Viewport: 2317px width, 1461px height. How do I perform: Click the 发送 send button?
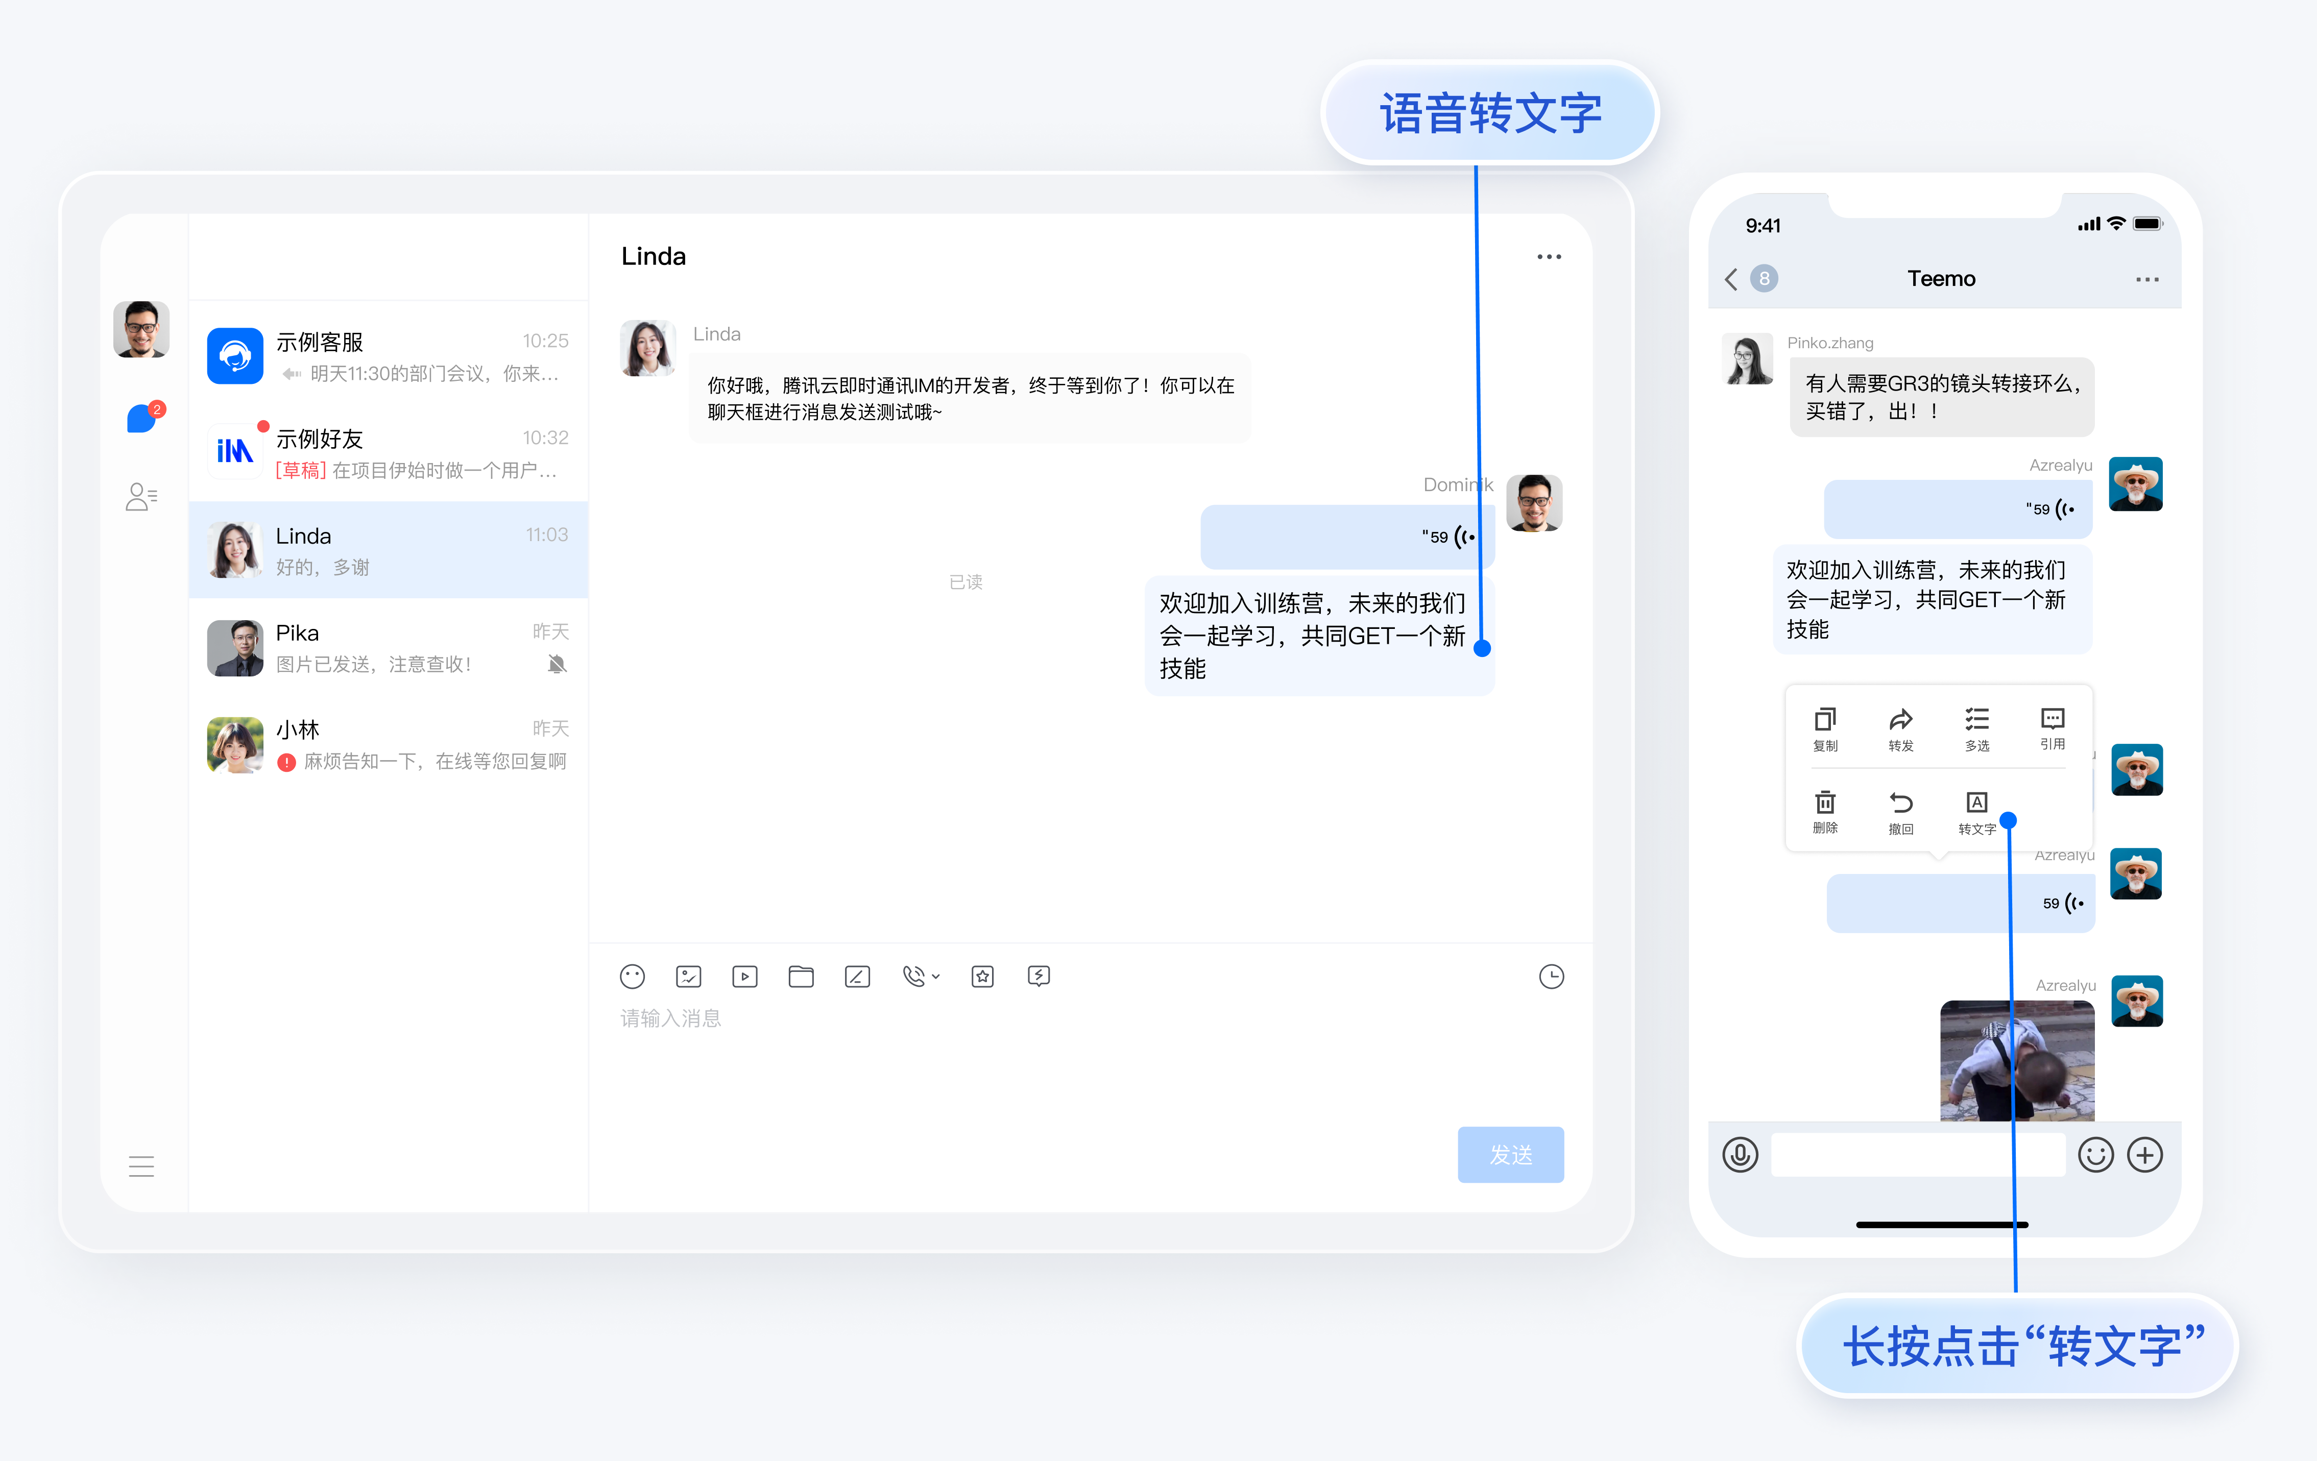(1510, 1153)
